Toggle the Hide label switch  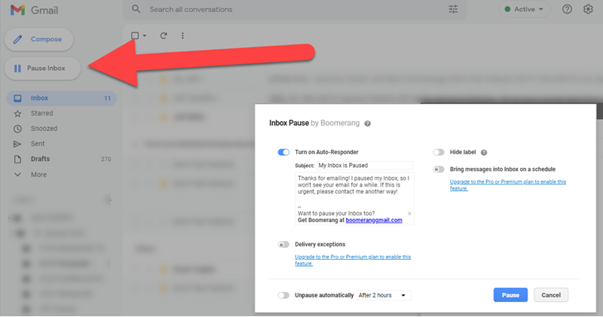439,152
